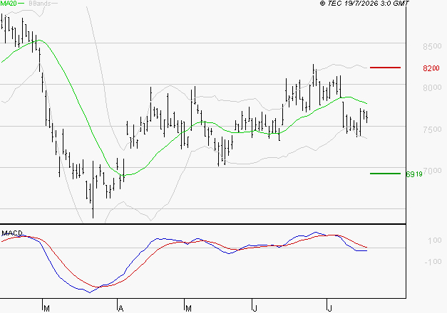Click the MACD 100 axis label
The image size is (447, 313).
coord(434,240)
